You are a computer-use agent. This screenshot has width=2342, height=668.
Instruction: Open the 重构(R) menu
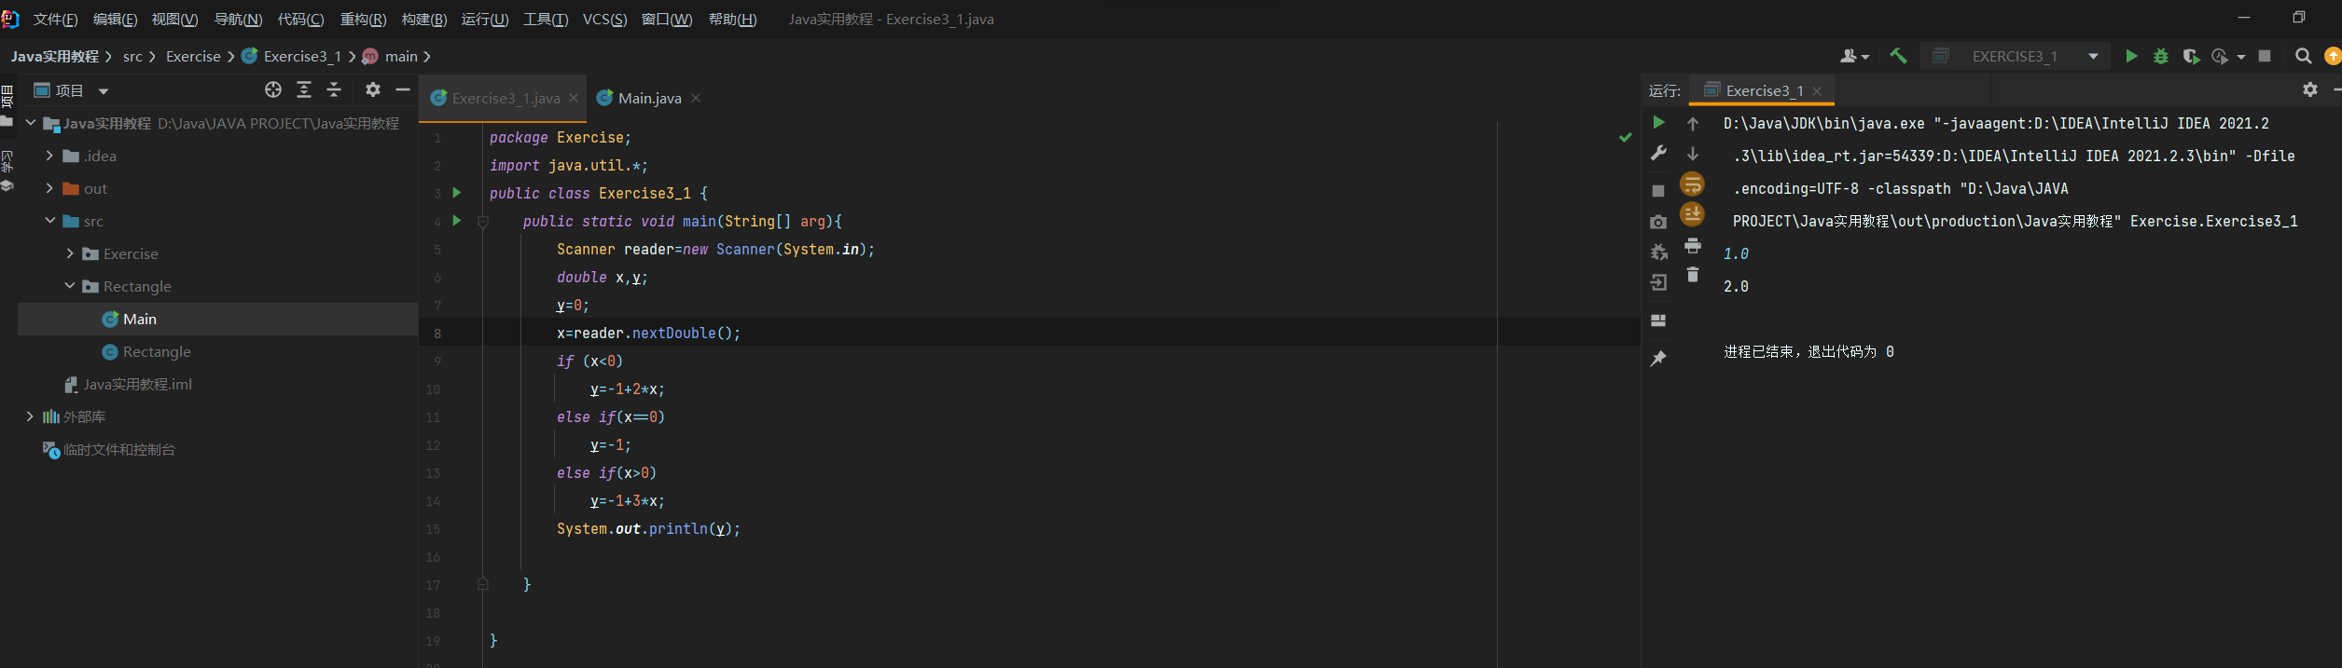coord(363,19)
